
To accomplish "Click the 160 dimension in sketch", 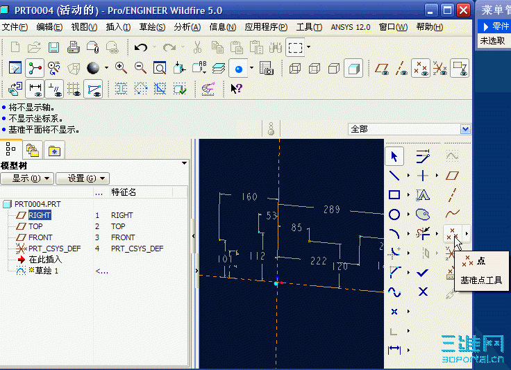I will (x=249, y=196).
